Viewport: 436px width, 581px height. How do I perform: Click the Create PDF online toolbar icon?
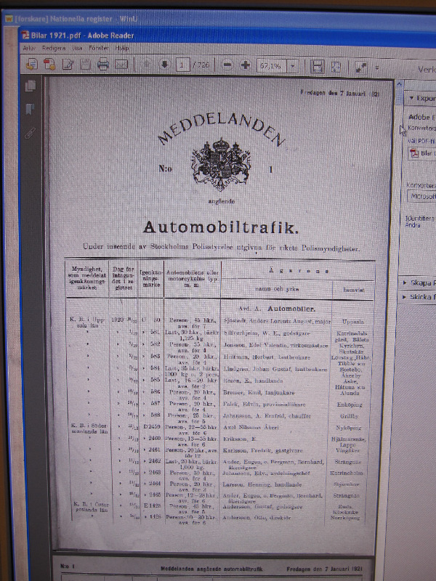[49, 65]
